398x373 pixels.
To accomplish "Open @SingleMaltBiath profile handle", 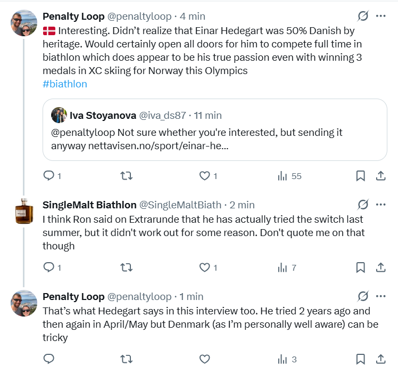I will [x=180, y=205].
